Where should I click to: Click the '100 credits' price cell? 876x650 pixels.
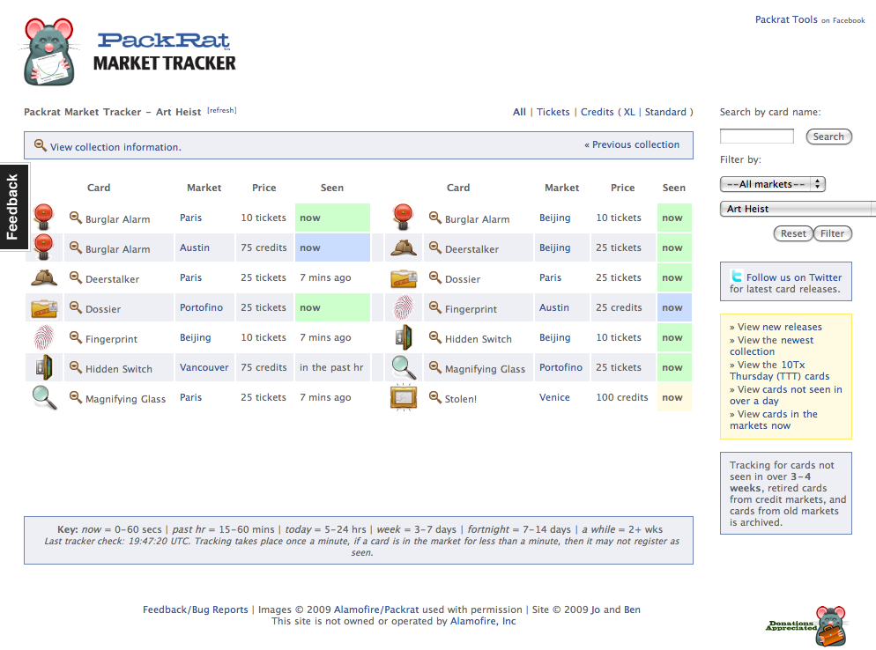click(622, 397)
